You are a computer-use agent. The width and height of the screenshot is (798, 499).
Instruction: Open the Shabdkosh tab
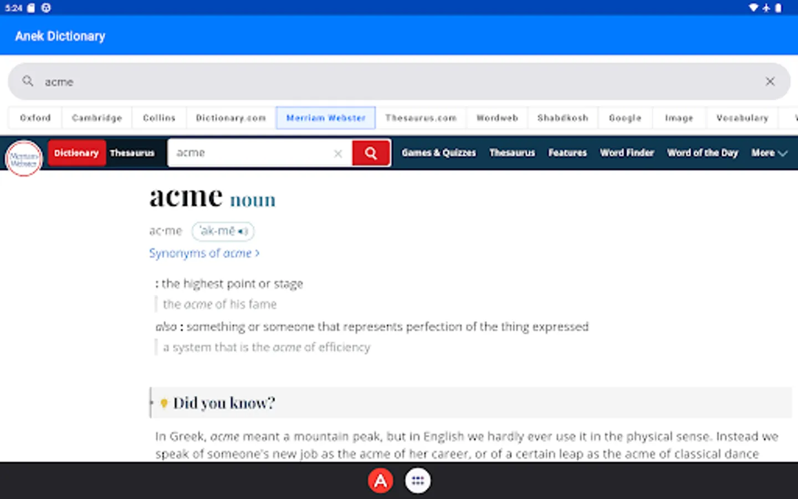tap(562, 118)
